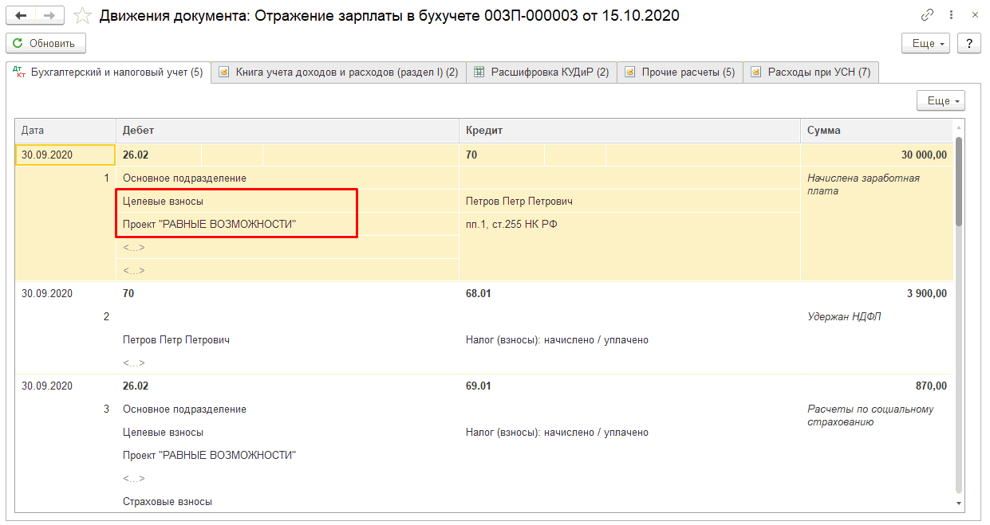The image size is (990, 525).
Task: Click the scrollbar down arrow
Action: click(x=959, y=503)
